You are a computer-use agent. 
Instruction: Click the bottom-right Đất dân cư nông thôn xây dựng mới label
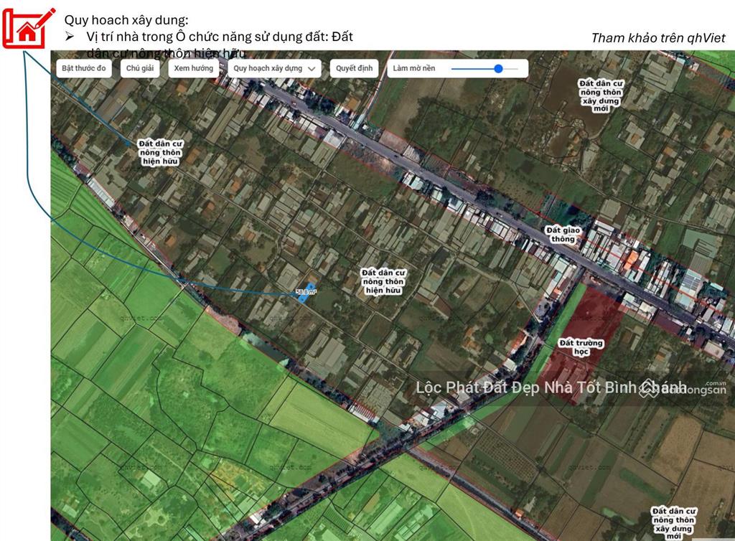(673, 523)
